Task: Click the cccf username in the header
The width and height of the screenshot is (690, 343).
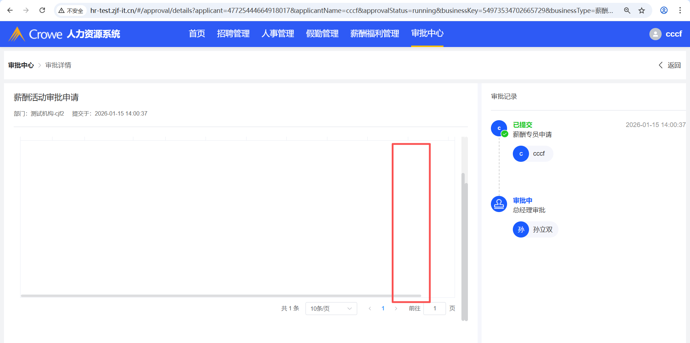Action: (x=674, y=34)
